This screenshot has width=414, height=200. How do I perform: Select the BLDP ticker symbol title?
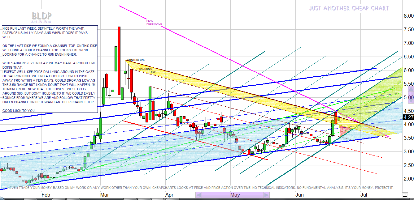coord(41,16)
